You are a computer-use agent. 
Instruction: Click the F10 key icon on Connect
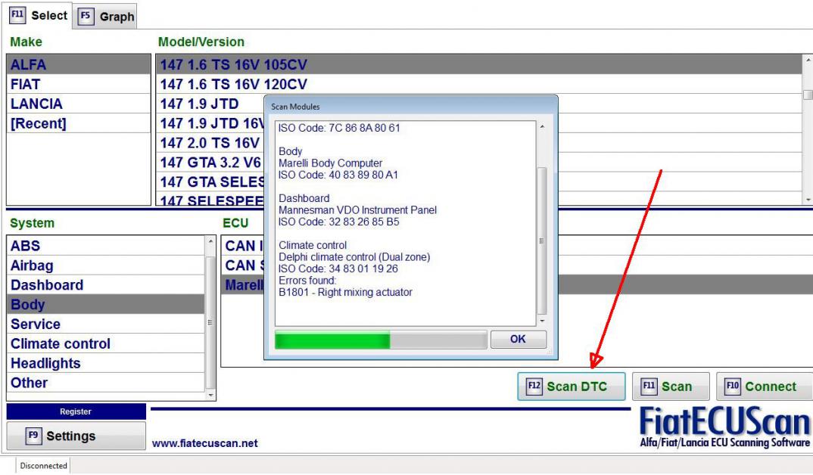click(x=733, y=386)
